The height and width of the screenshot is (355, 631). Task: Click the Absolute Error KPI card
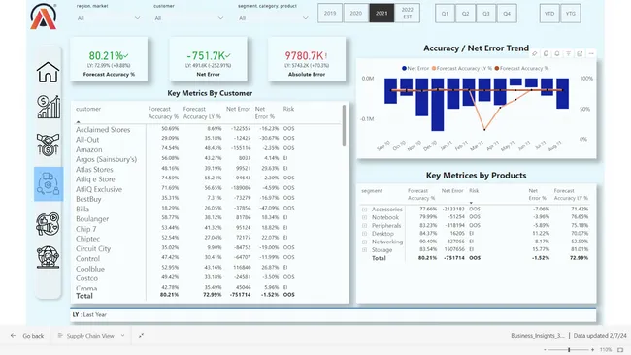(x=307, y=59)
